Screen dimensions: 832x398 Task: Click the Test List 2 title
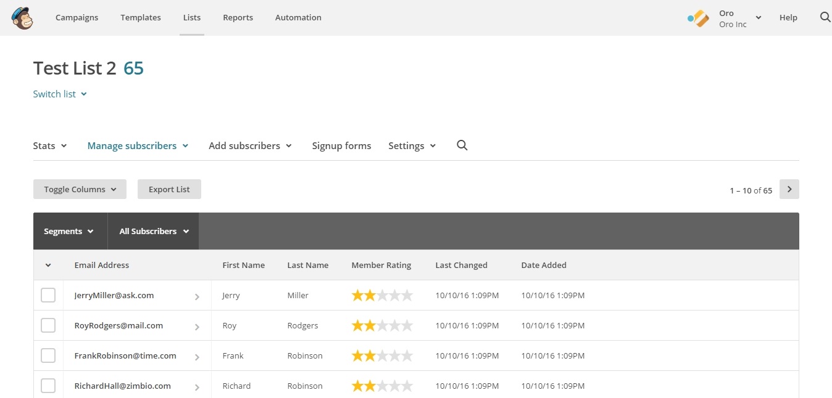75,68
